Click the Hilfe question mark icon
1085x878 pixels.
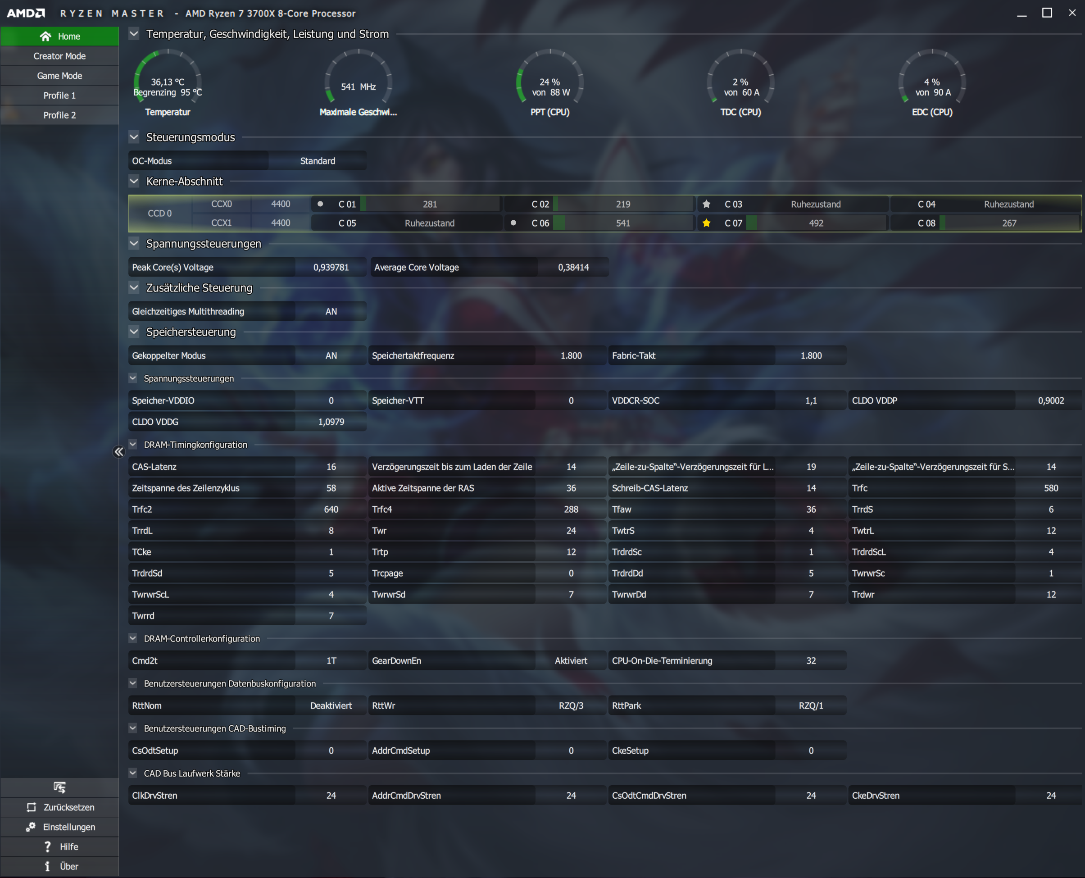click(48, 846)
